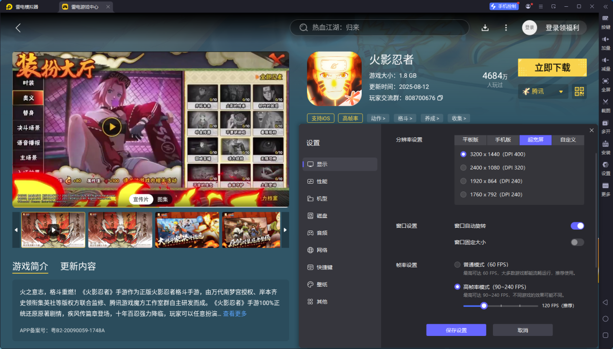
Task: Collapse the right sidebar with double chevron
Action: coord(605,6)
